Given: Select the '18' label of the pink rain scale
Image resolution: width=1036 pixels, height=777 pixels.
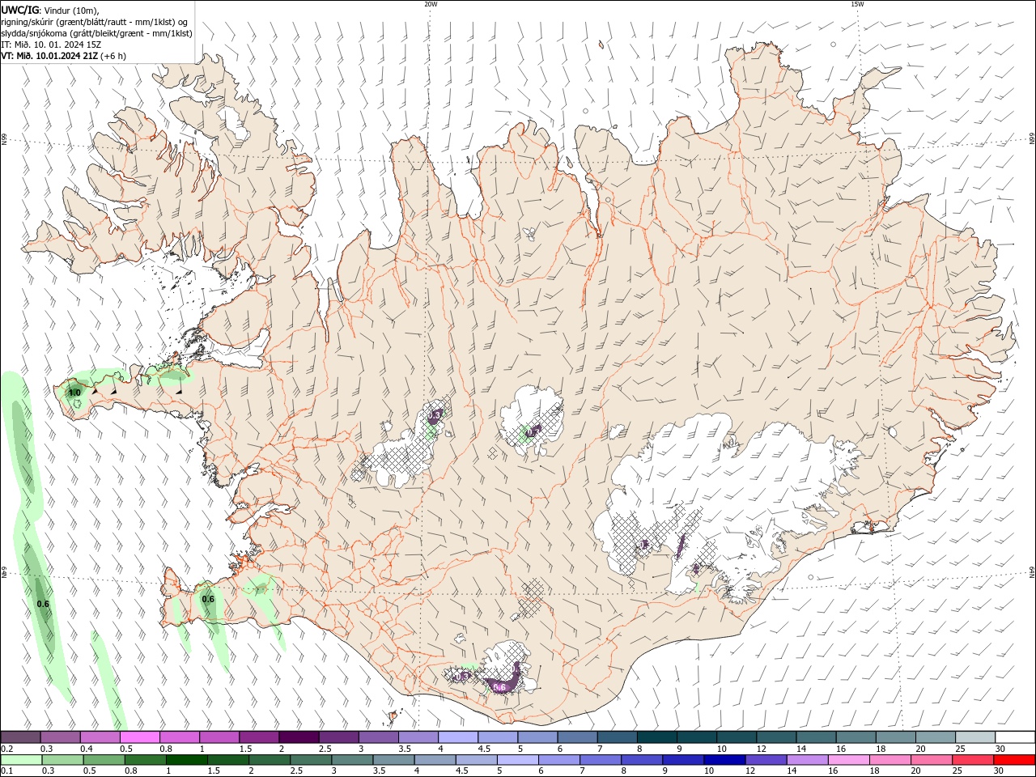Looking at the screenshot, I should coord(875,771).
